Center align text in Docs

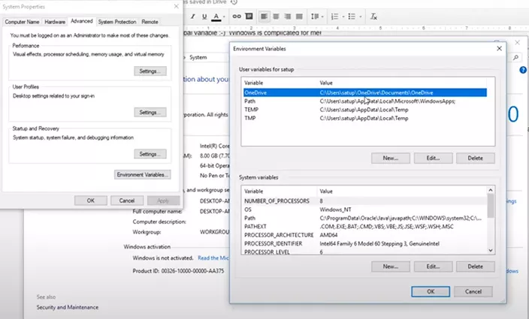276,17
